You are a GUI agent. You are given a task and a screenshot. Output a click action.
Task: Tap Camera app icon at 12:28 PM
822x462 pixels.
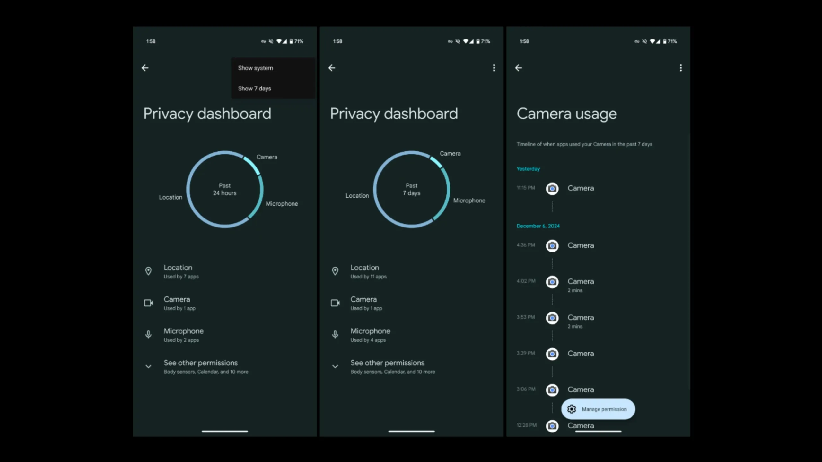552,426
